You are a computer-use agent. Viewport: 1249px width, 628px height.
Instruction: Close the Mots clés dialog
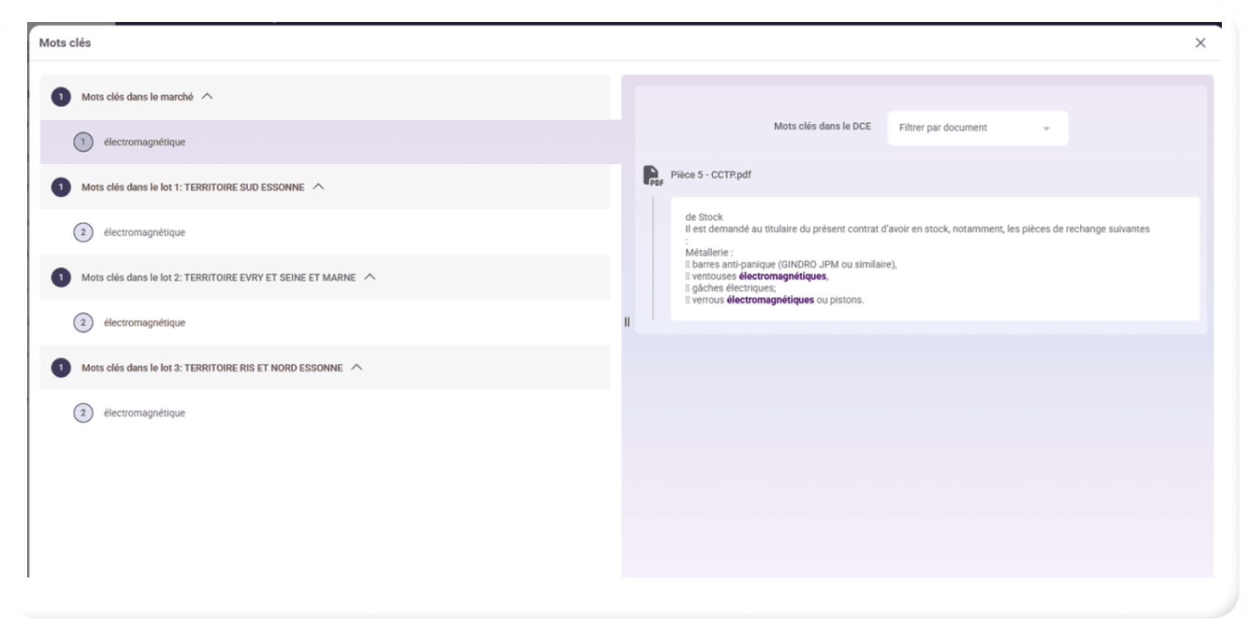[x=1200, y=43]
